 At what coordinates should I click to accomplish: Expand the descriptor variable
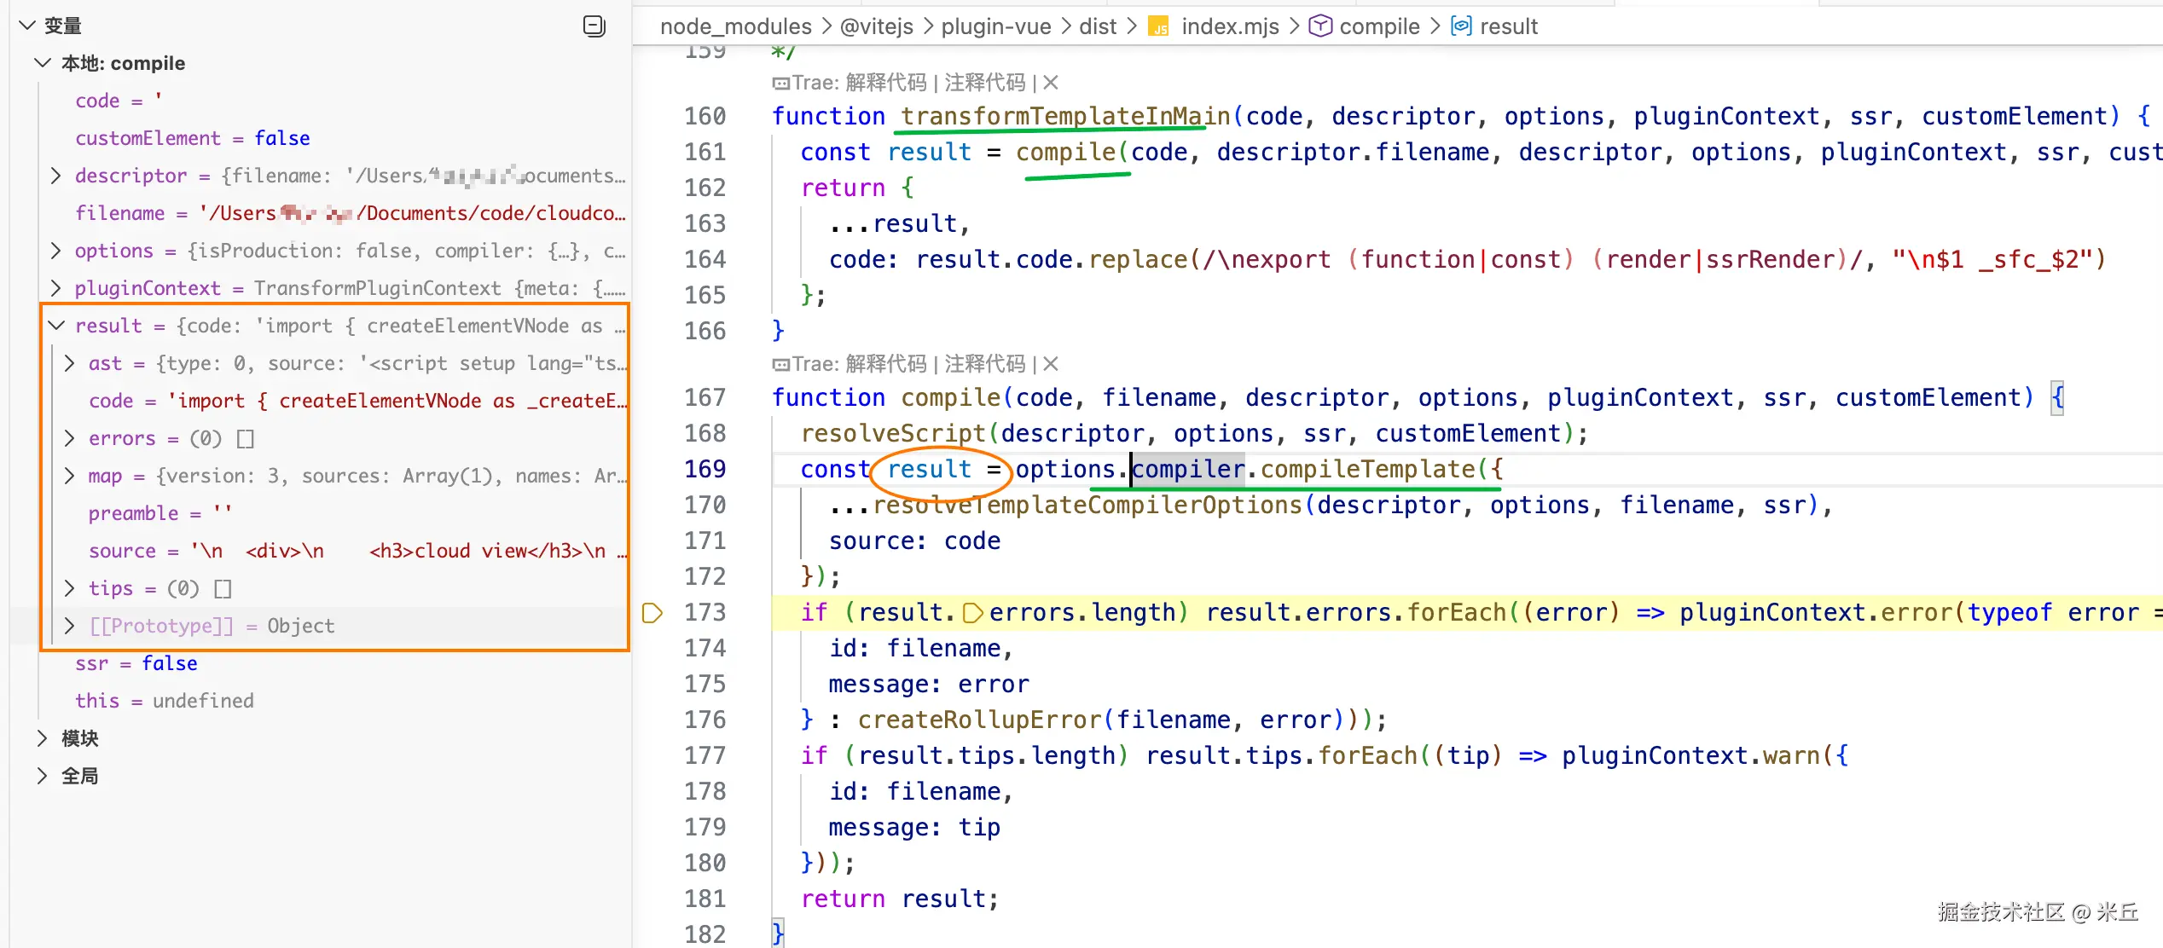56,176
